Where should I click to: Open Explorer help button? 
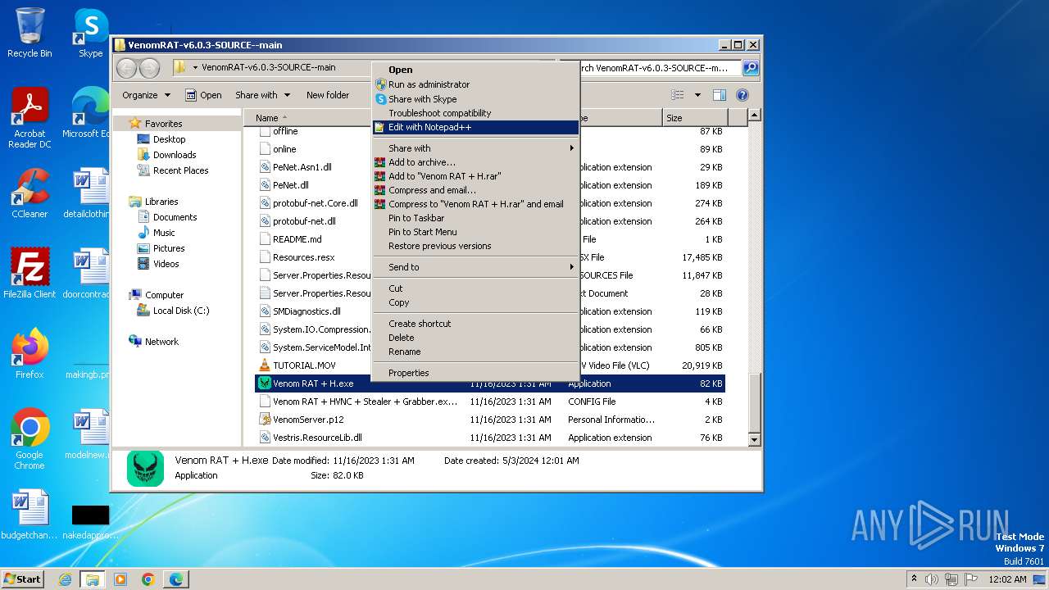point(742,95)
